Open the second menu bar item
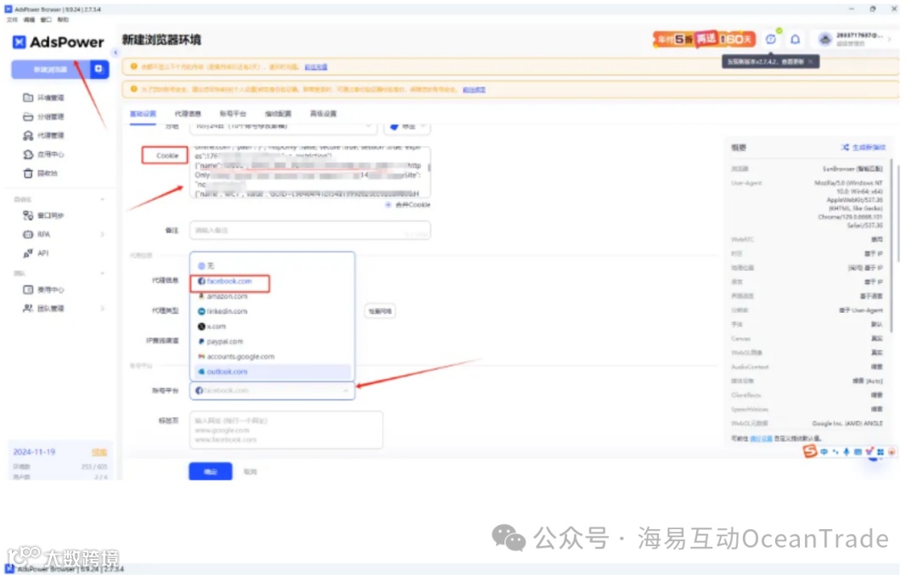 pyautogui.click(x=29, y=20)
